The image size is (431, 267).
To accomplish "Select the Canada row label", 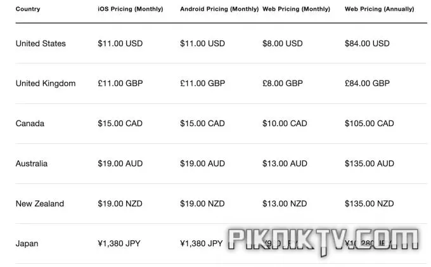I will [30, 124].
